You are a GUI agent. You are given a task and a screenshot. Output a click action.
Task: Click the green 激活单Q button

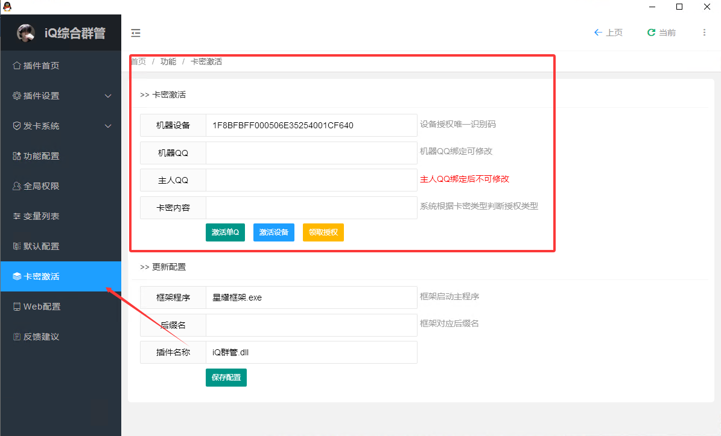225,232
